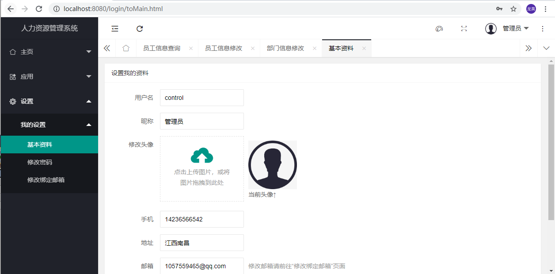Open the tab operations dropdown arrow

click(546, 48)
